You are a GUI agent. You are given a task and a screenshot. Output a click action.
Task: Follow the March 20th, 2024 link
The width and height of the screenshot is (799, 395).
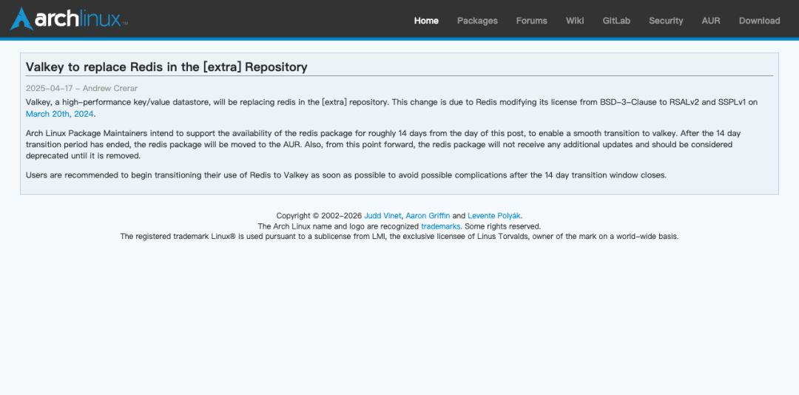coord(60,114)
